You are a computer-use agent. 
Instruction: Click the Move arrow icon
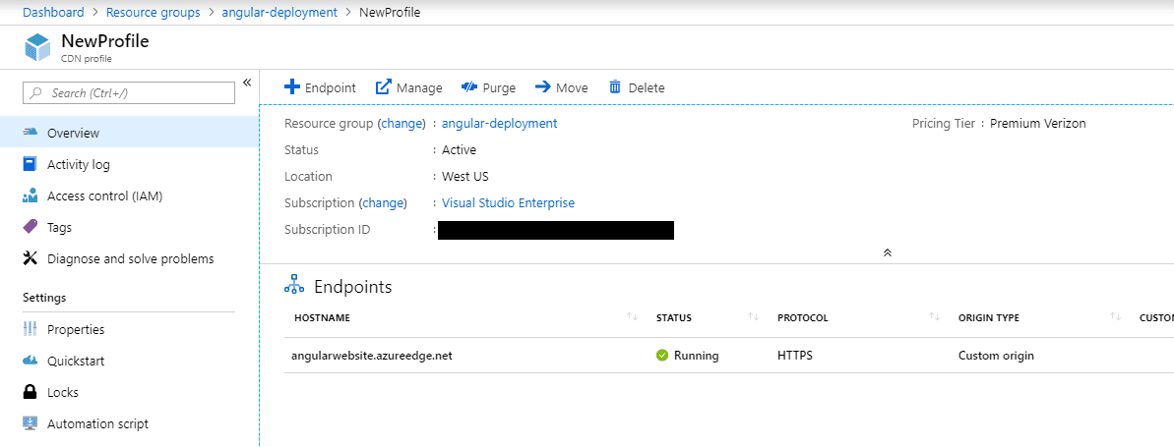click(x=543, y=87)
